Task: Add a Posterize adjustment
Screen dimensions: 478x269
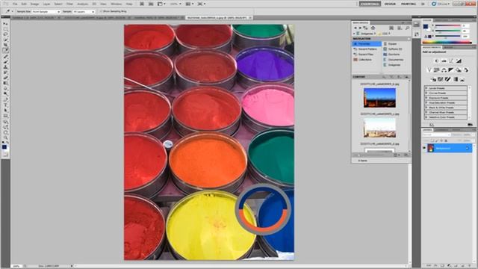Action: click(440, 79)
